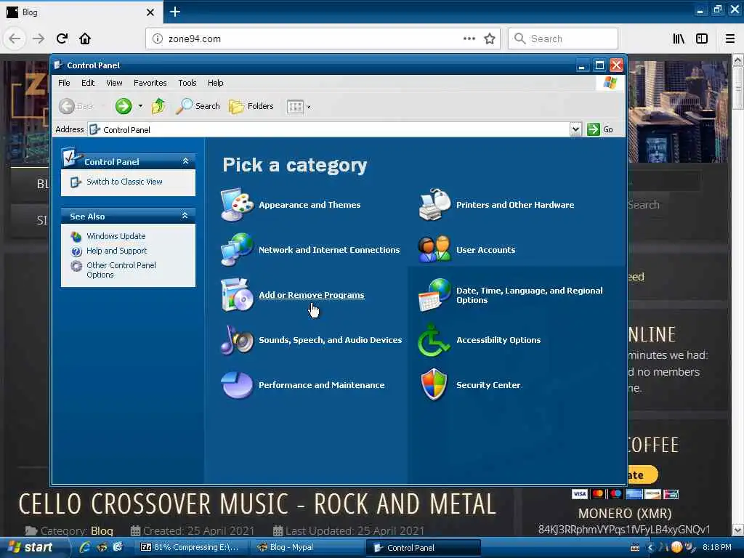
Task: Open a new browser tab
Action: (x=174, y=12)
